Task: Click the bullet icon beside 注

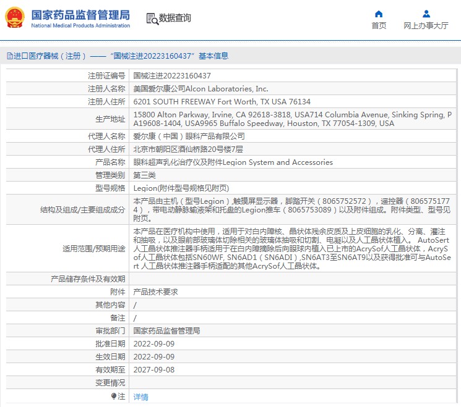Action: click(x=113, y=397)
